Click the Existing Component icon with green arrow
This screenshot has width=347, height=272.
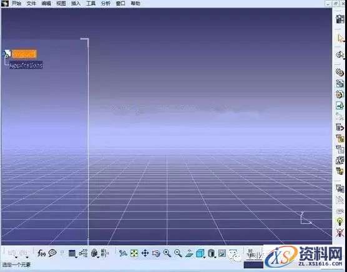pyautogui.click(x=340, y=105)
